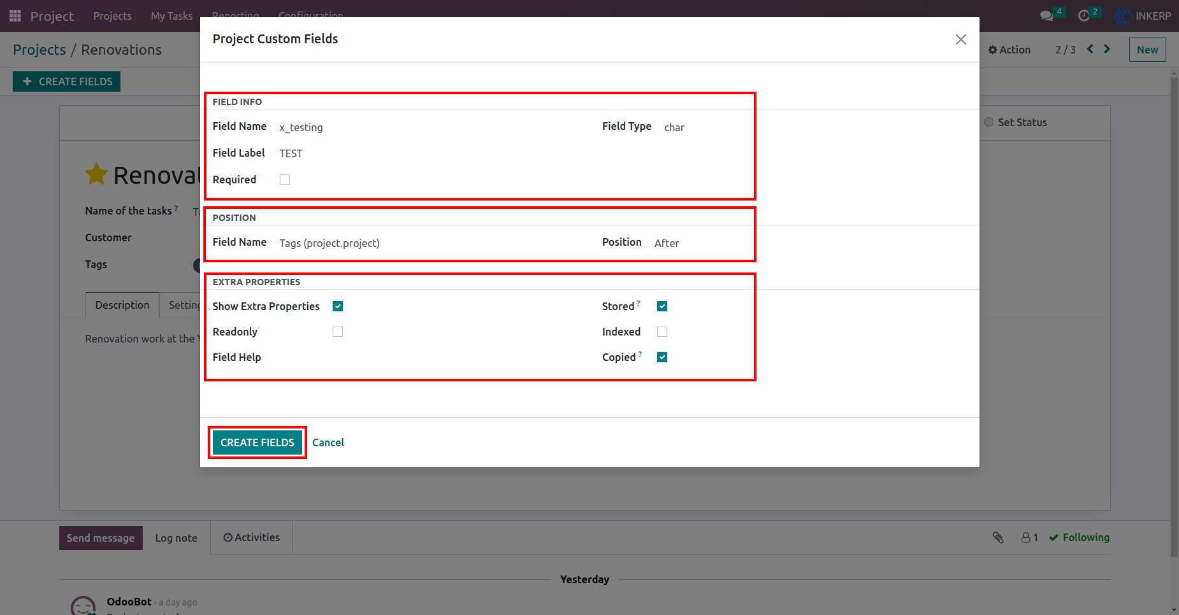This screenshot has width=1179, height=615.
Task: Click CREATE FIELDS button in dialog footer
Action: pos(257,442)
